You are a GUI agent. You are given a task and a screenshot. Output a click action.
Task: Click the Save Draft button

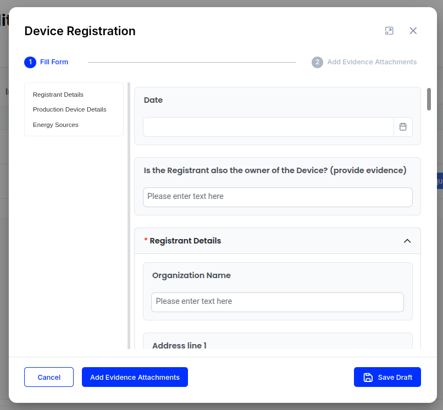(387, 377)
